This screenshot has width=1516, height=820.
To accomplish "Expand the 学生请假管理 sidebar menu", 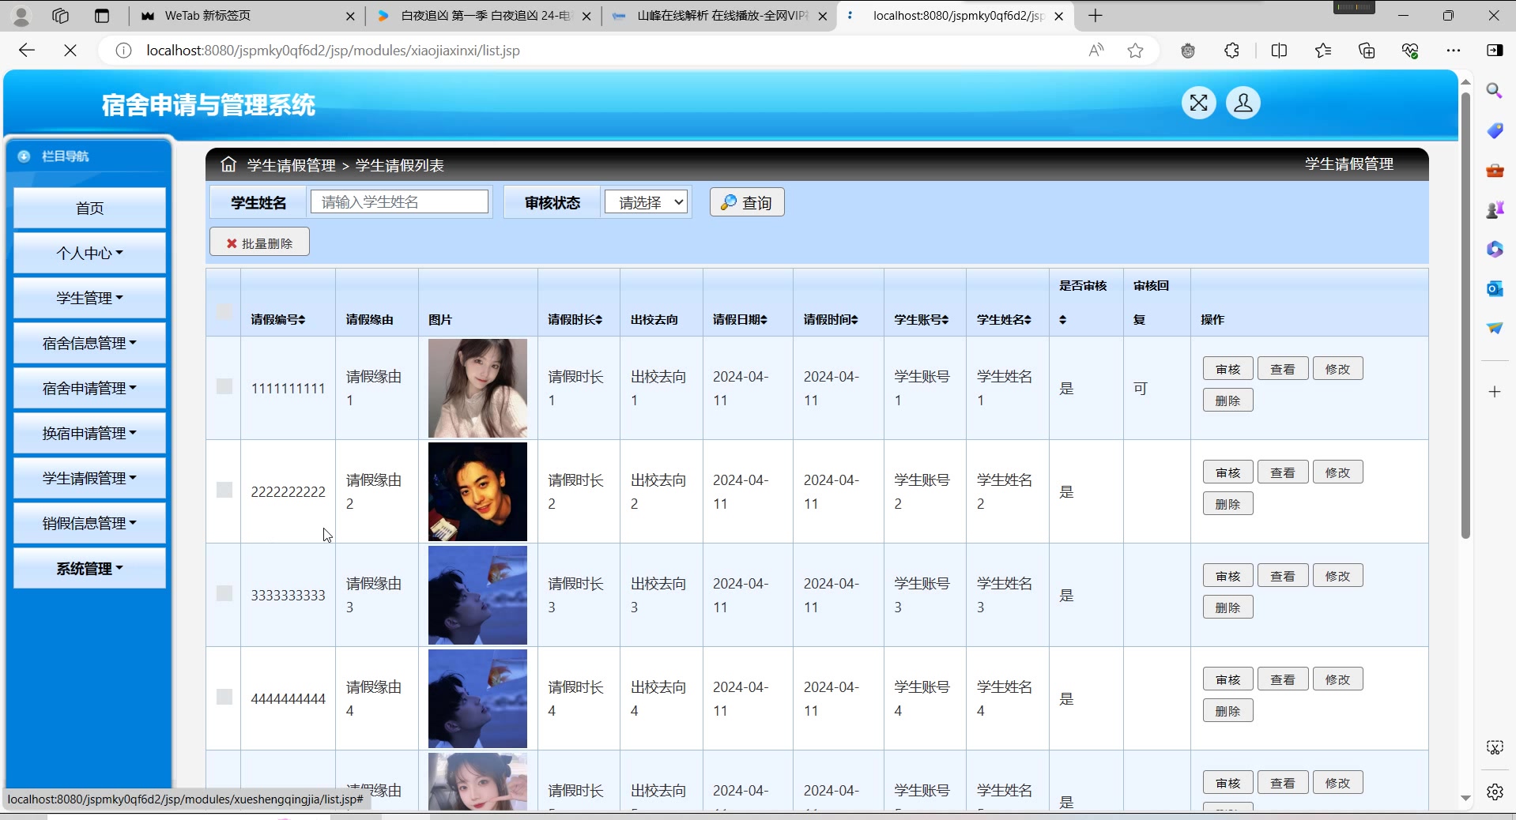I will point(89,478).
